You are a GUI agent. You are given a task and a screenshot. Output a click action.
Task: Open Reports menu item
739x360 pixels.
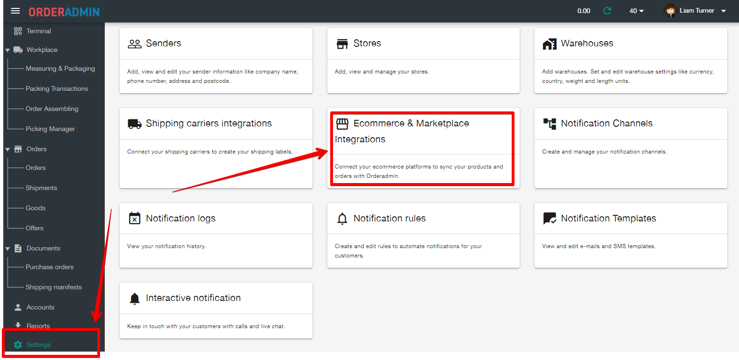[x=38, y=326]
